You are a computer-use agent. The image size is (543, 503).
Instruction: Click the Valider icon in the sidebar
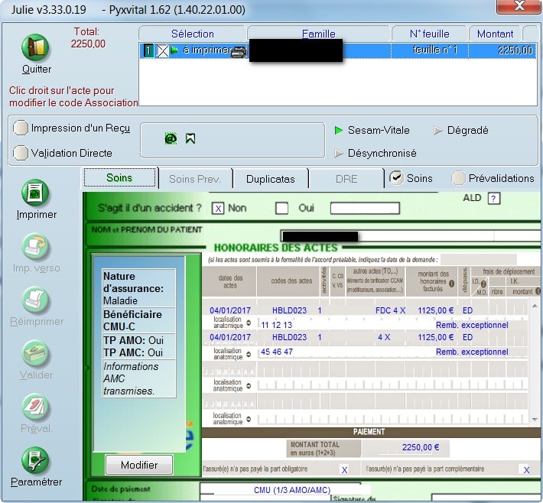[36, 354]
